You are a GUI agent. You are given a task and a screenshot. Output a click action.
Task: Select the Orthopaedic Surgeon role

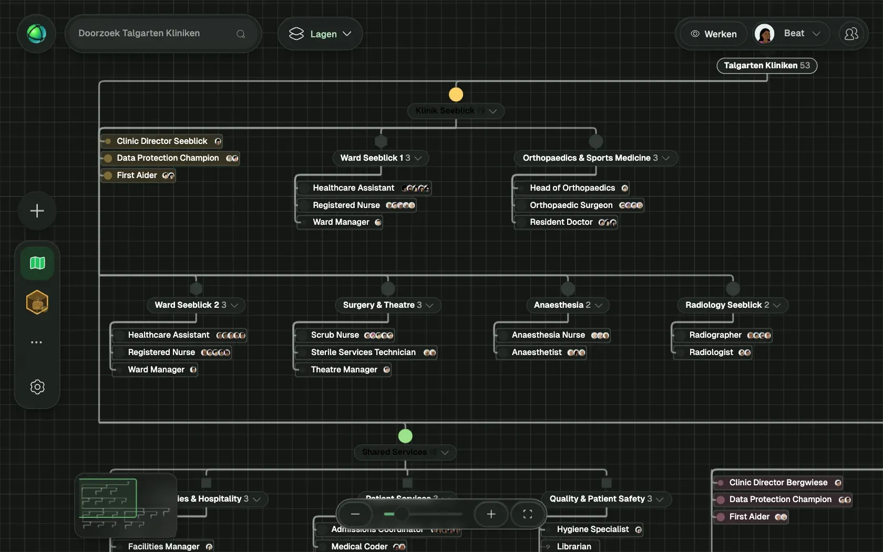[579, 205]
